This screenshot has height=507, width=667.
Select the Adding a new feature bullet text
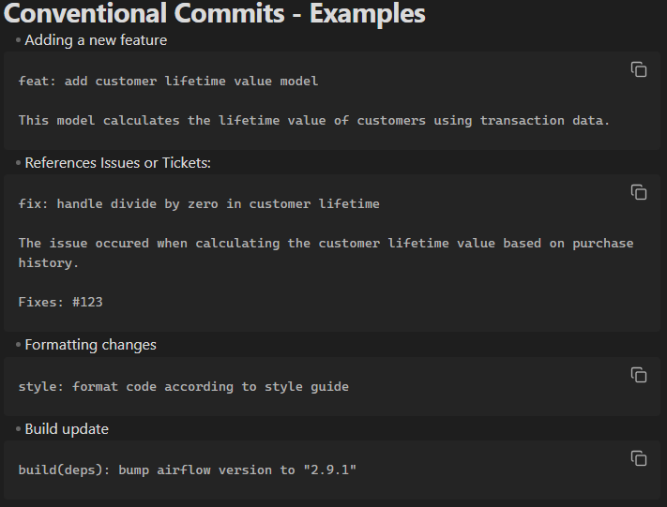(96, 40)
